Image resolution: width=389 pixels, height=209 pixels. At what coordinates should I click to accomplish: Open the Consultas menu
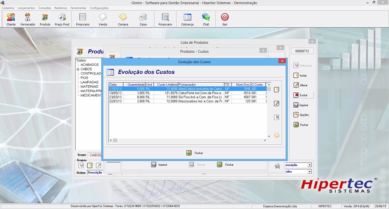[x=45, y=8]
